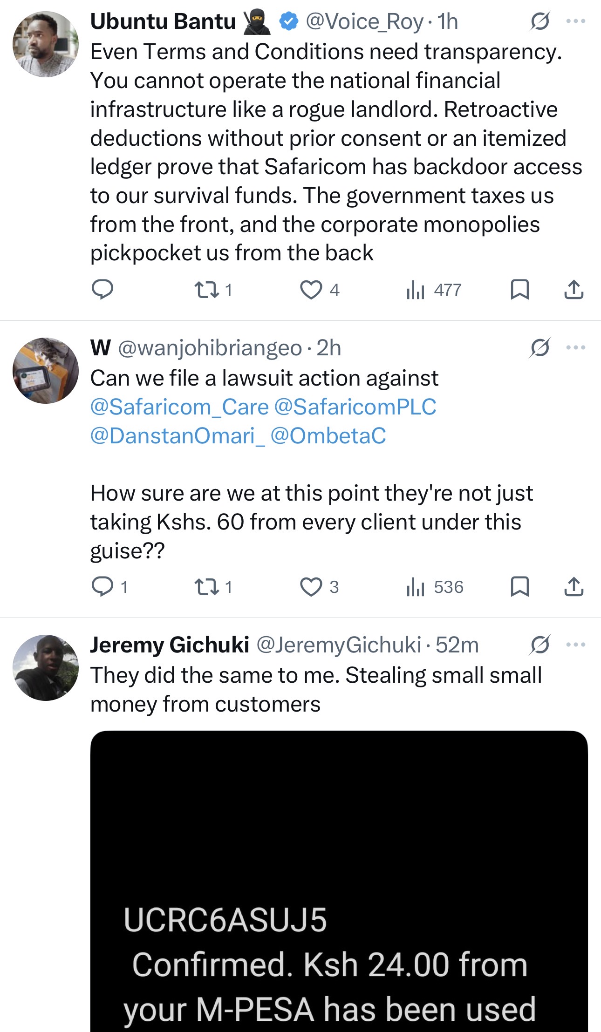Open more options on Jeremy Gichuki tweet
The width and height of the screenshot is (601, 1032).
576,645
